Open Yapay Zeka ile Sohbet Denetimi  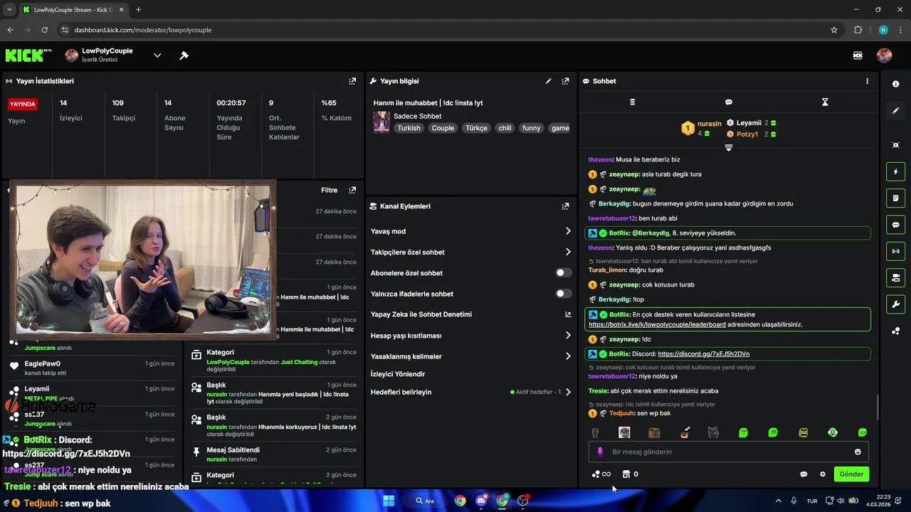[x=470, y=314]
